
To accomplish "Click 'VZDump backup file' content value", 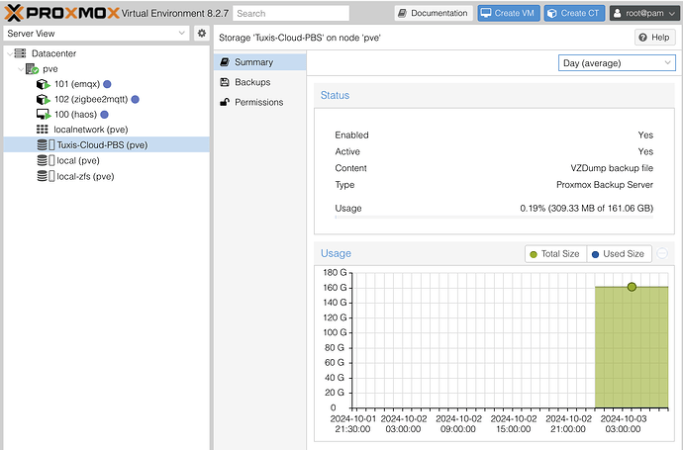I will [612, 168].
